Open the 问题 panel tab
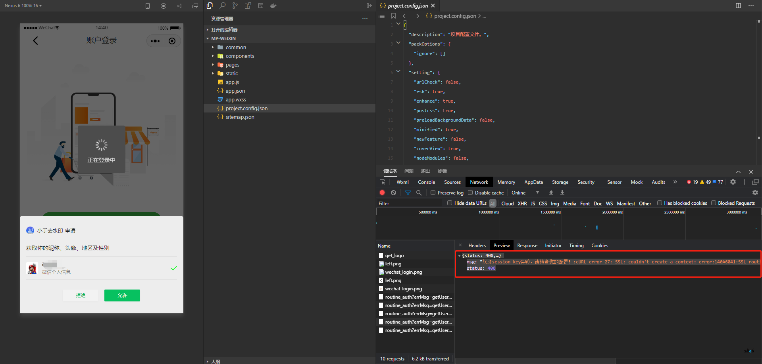This screenshot has width=762, height=364. pyautogui.click(x=409, y=171)
